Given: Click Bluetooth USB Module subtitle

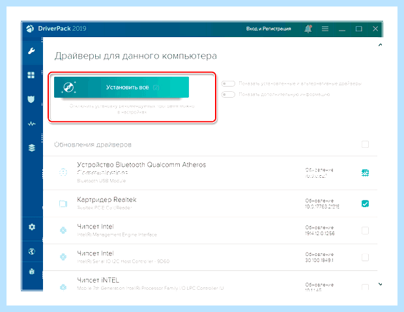Looking at the screenshot, I should point(101,181).
